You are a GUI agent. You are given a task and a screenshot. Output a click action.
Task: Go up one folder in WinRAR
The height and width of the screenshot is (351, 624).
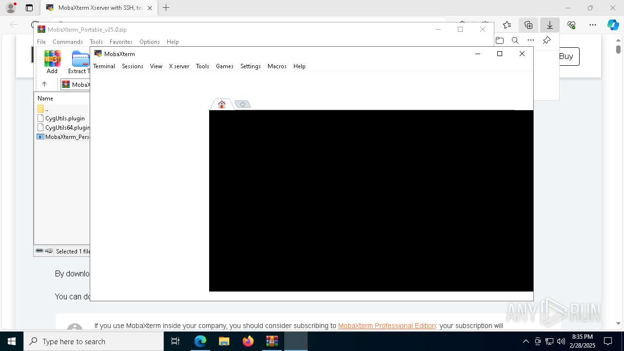click(44, 84)
